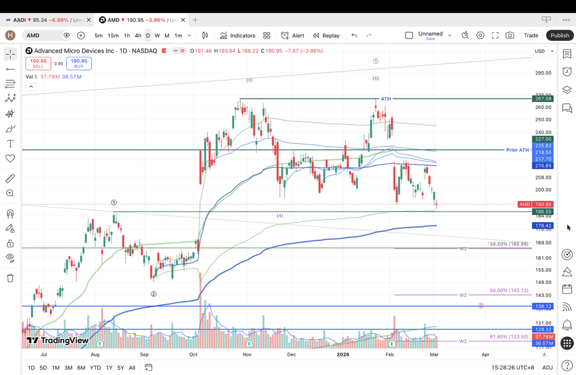Open the USD currency dropdown
Image resolution: width=576 pixels, height=375 pixels.
tap(544, 51)
